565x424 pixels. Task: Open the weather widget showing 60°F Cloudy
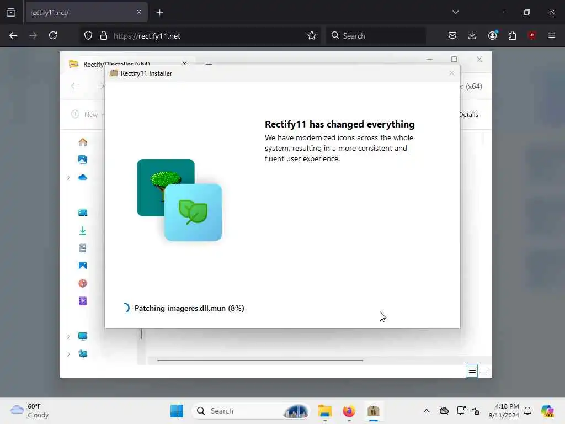30,411
